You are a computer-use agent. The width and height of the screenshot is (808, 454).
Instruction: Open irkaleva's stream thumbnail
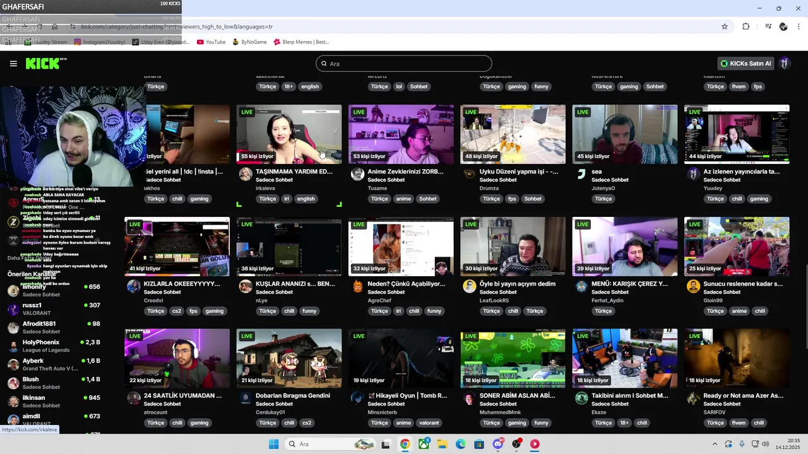[x=289, y=134]
